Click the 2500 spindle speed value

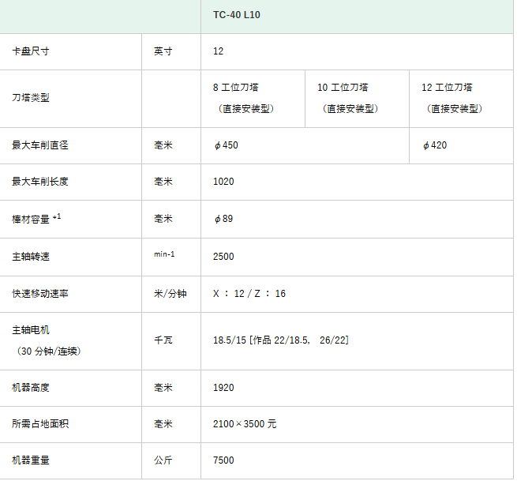223,257
